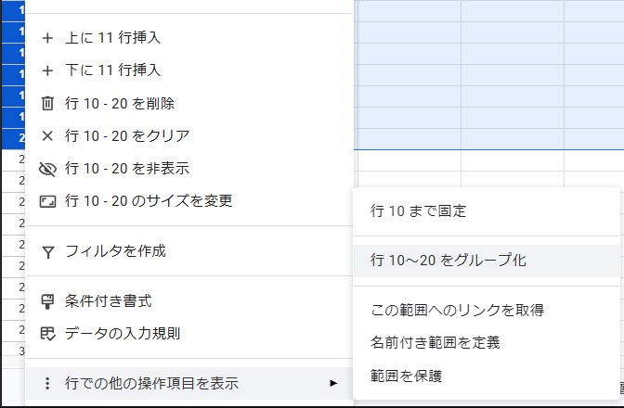
Task: Click the conditional formatting paint icon
Action: (48, 301)
